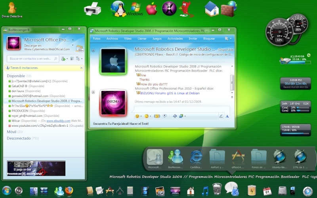The width and height of the screenshot is (317, 198).
Task: Open the wink selector in chat toolbar
Action: pyautogui.click(x=147, y=116)
